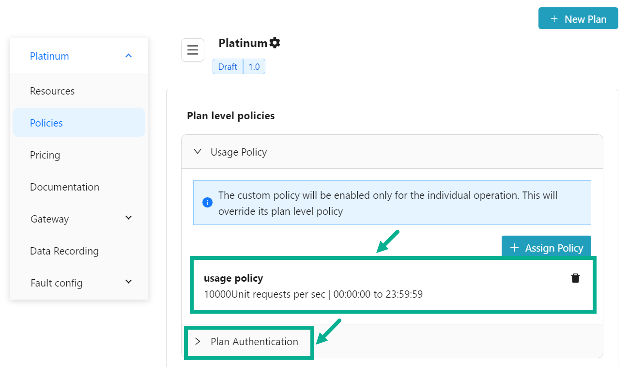Screen dimensions: 629x367
Task: Click the Platinum plan title heading
Action: pyautogui.click(x=243, y=43)
